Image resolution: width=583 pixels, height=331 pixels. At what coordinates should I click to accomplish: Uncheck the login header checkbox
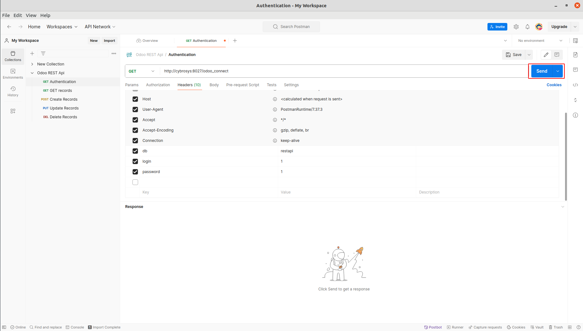click(135, 161)
